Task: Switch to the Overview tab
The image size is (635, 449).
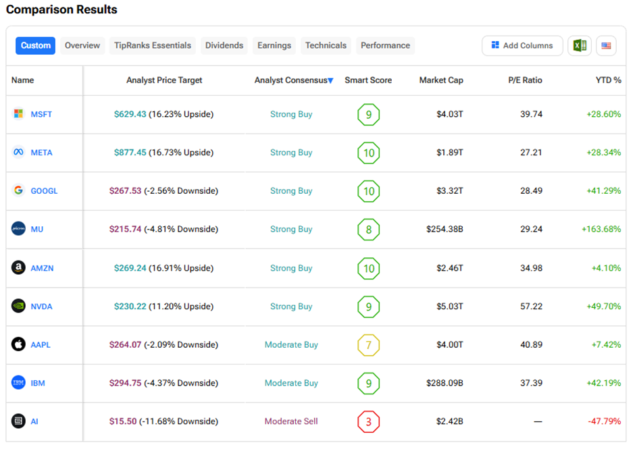Action: click(x=82, y=46)
